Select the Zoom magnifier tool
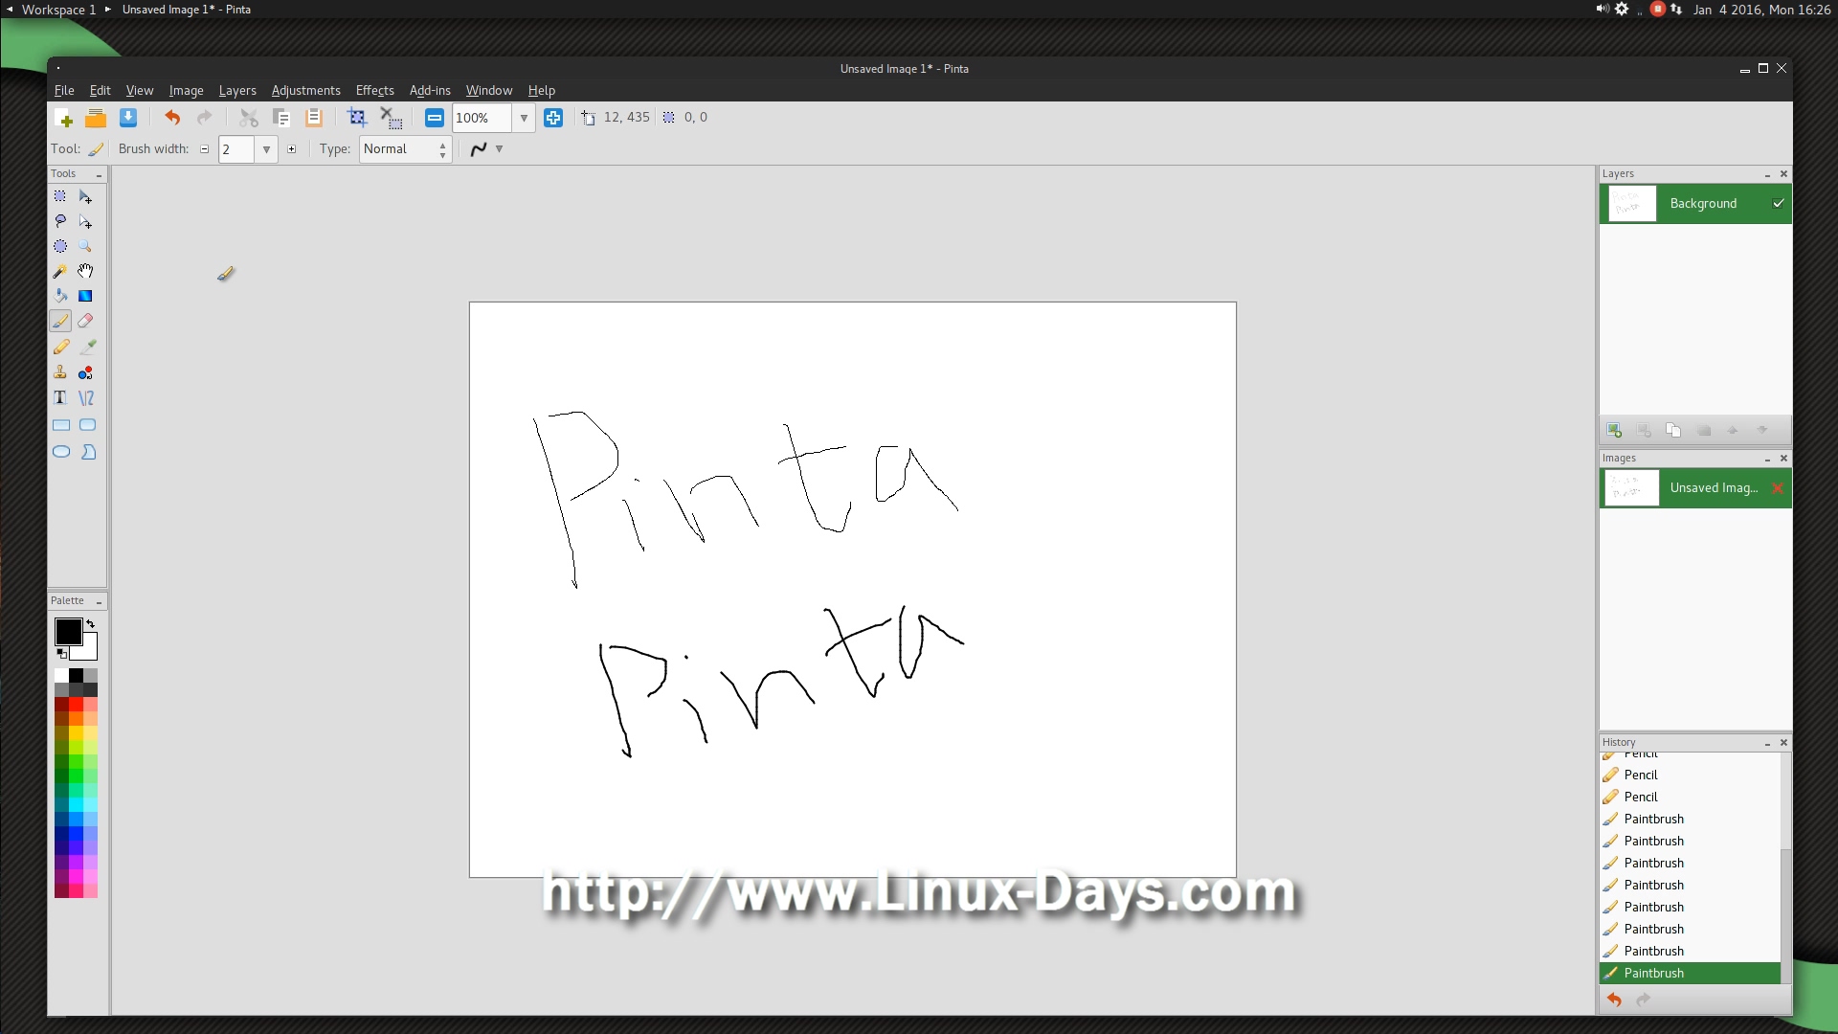Image resolution: width=1838 pixels, height=1034 pixels. click(86, 246)
